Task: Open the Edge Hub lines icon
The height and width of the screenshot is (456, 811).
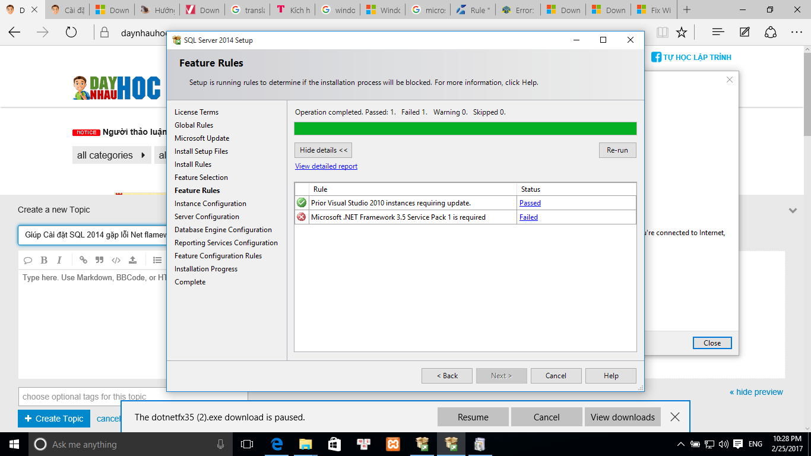Action: click(718, 32)
